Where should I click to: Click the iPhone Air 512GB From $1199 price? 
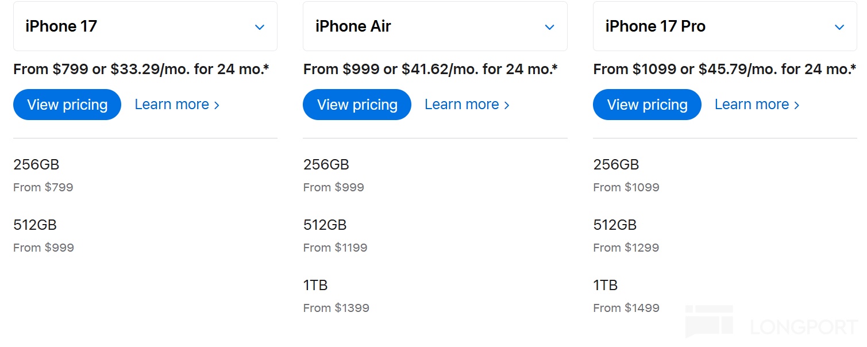tap(335, 248)
